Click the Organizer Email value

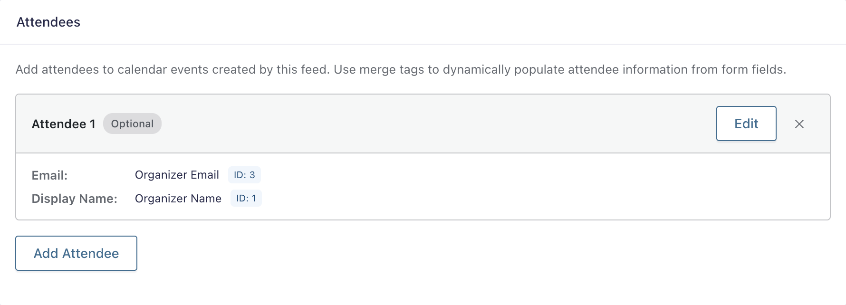177,175
